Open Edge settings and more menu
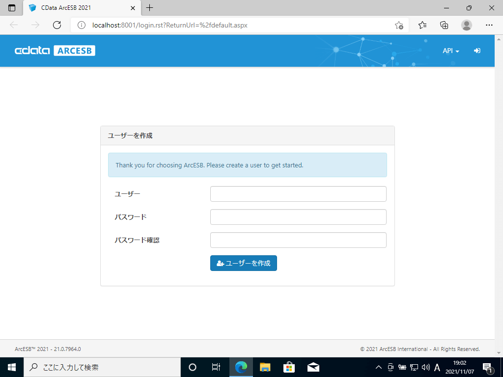Viewport: 503px width, 377px height. [x=489, y=25]
